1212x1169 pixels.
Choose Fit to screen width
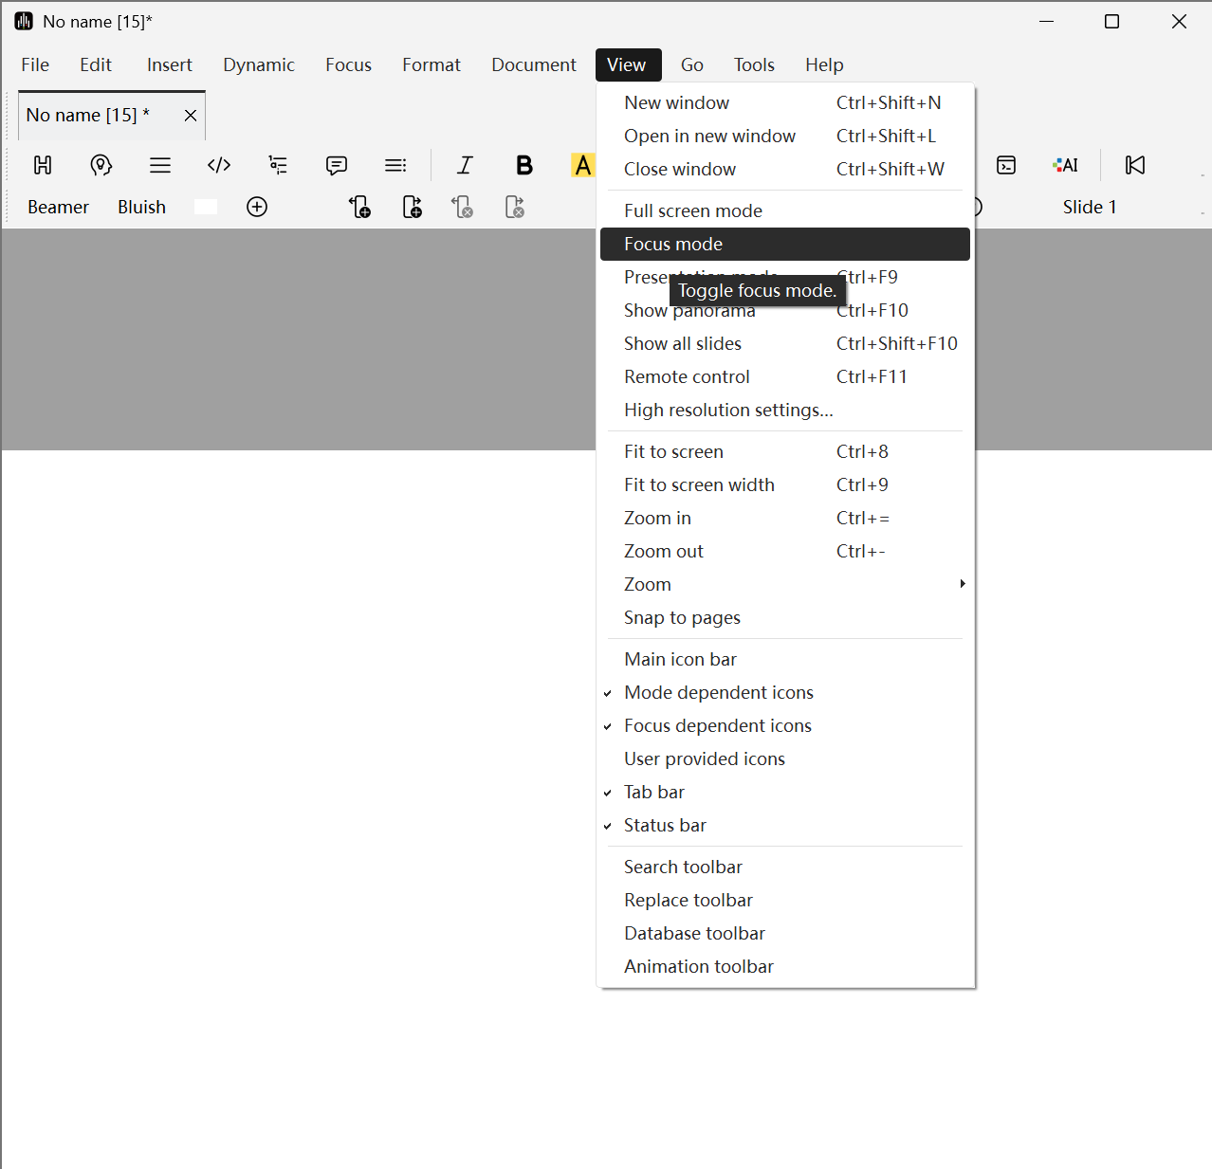tap(699, 484)
